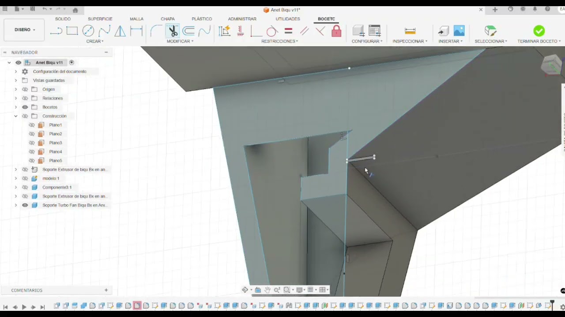Switch to the PLÁSTICO tab
Image resolution: width=565 pixels, height=317 pixels.
click(202, 19)
